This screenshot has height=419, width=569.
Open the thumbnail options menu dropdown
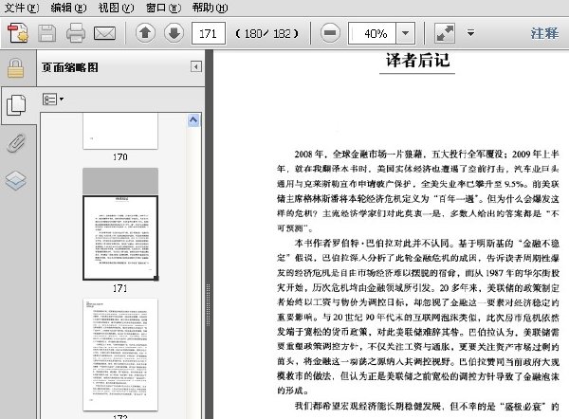coord(53,99)
